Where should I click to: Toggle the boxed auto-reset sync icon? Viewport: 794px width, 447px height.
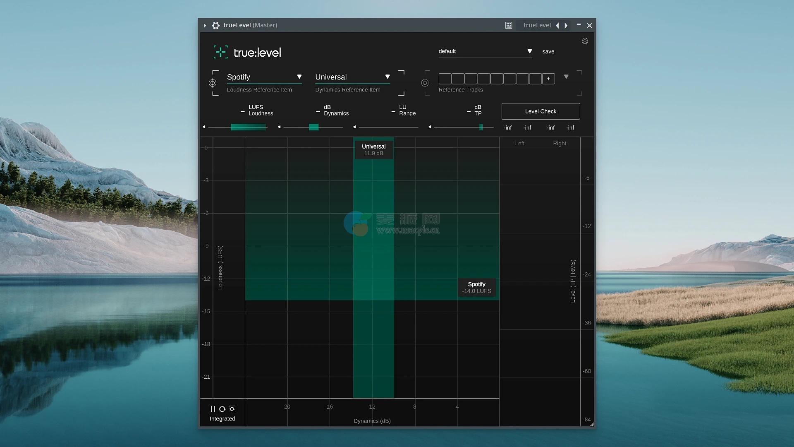(x=232, y=409)
